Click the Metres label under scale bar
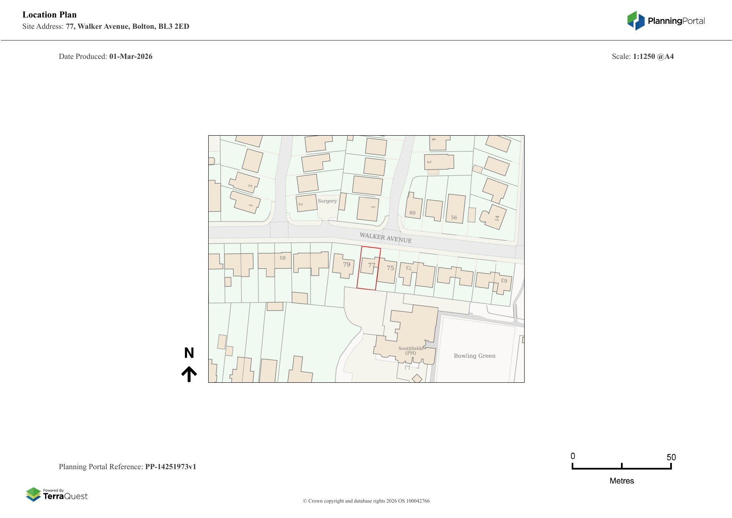732x518 pixels. tap(621, 481)
